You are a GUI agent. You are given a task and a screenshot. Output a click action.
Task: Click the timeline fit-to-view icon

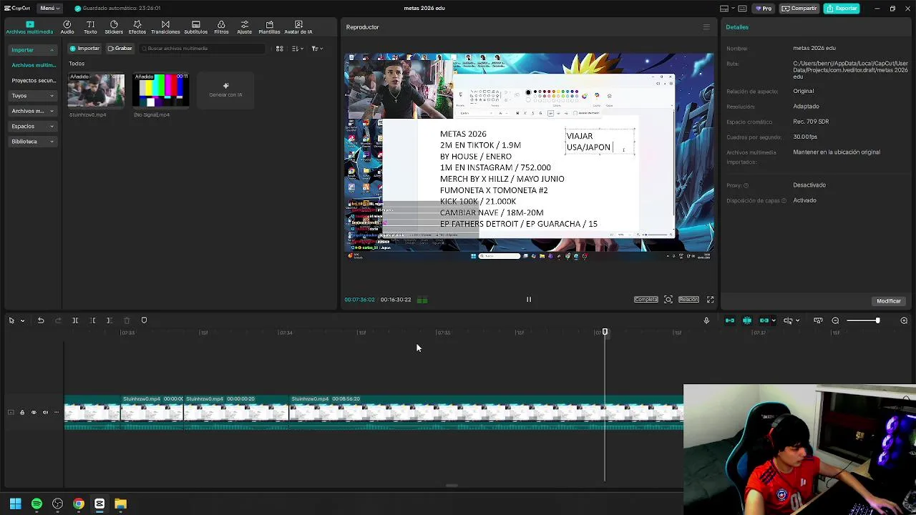point(818,320)
